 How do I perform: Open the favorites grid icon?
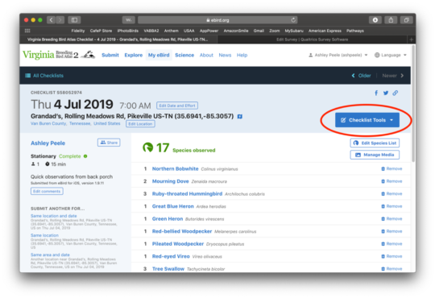[27, 31]
